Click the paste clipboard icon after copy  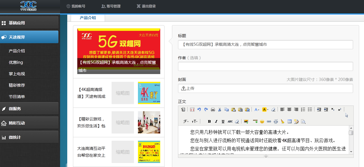[x=233, y=110]
